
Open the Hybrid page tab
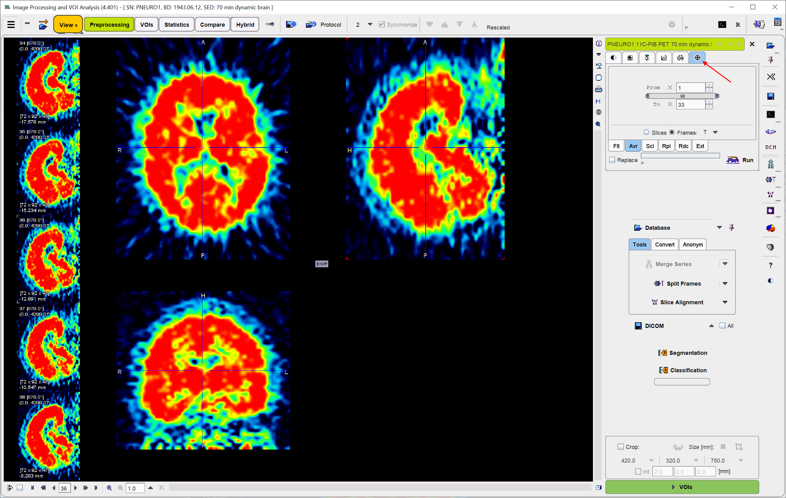pyautogui.click(x=245, y=25)
